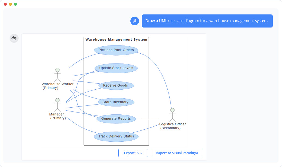282x167 pixels.
Task: Select the Warehouse Worker actor figure
Action: (57, 74)
